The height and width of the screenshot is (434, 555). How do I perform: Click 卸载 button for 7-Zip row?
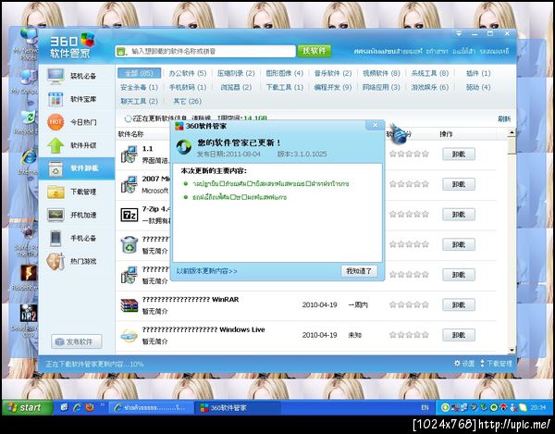coord(459,215)
